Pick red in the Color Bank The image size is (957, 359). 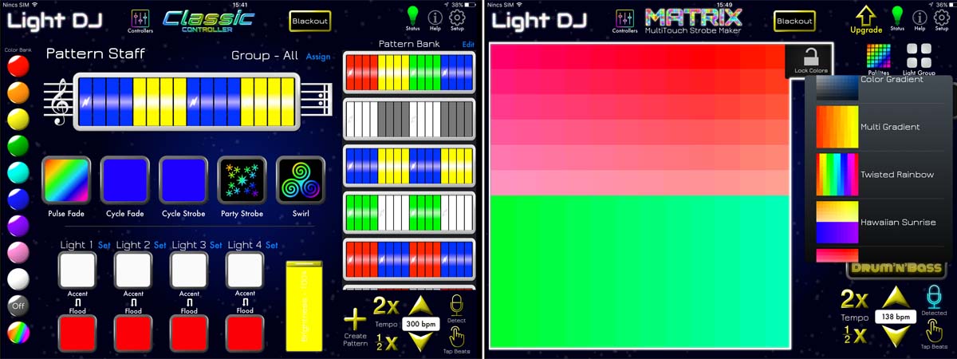click(17, 67)
